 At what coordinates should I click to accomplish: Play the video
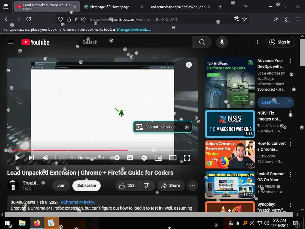[18, 158]
